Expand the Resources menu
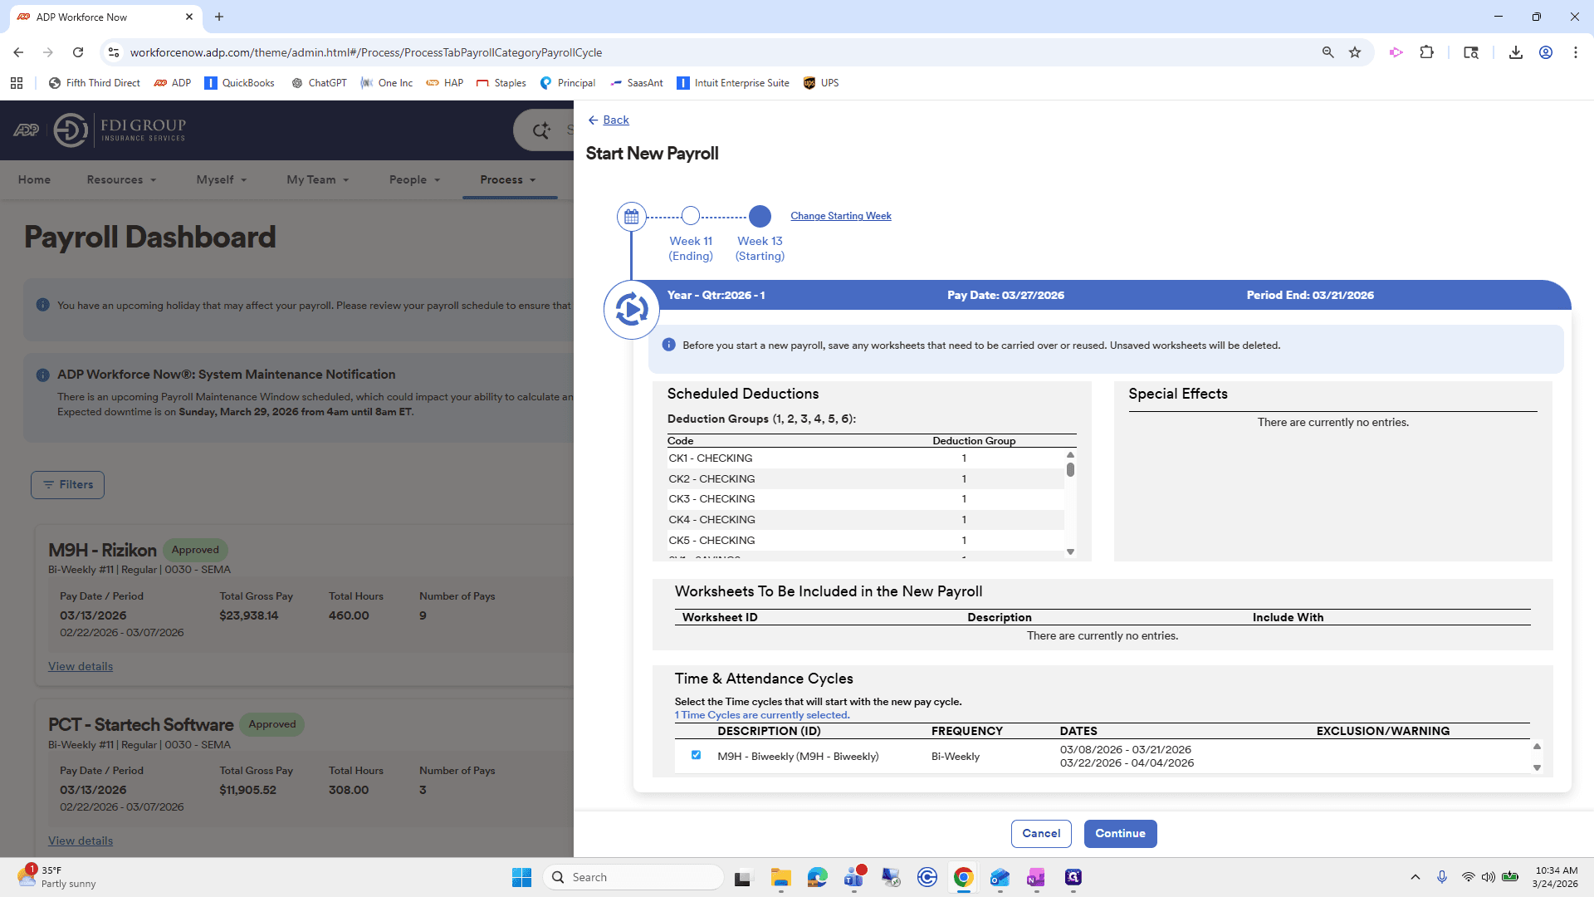Viewport: 1594px width, 897px height. pos(121,179)
